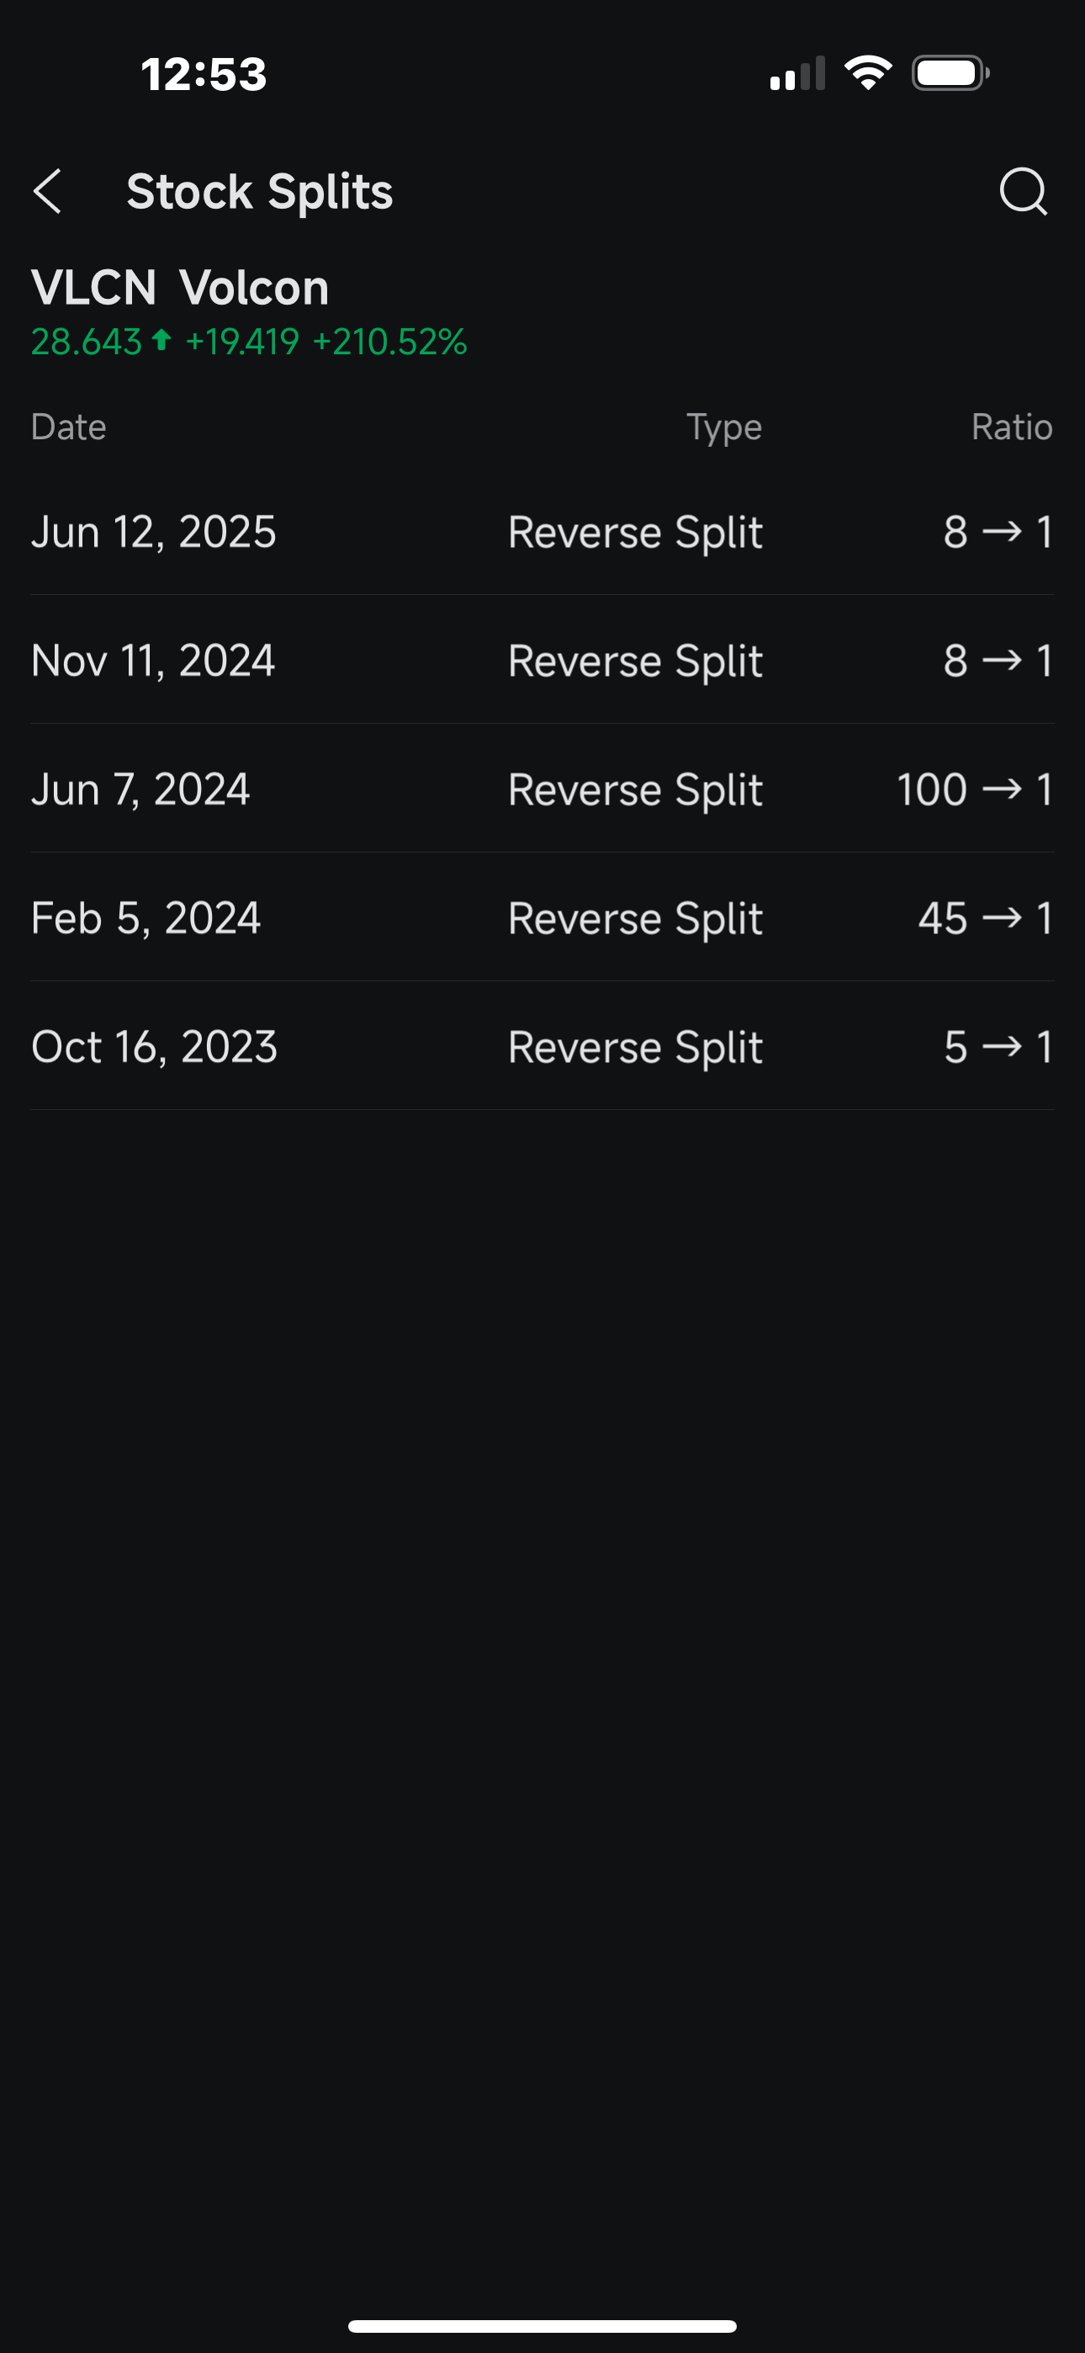Open the search magnifier icon
Screen dimensions: 1085x2353
tap(1023, 192)
